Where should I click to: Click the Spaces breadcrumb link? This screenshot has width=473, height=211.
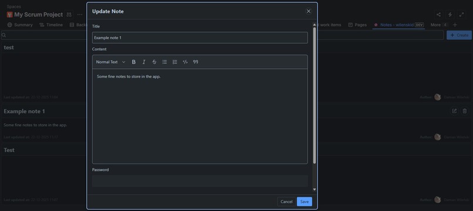click(14, 6)
